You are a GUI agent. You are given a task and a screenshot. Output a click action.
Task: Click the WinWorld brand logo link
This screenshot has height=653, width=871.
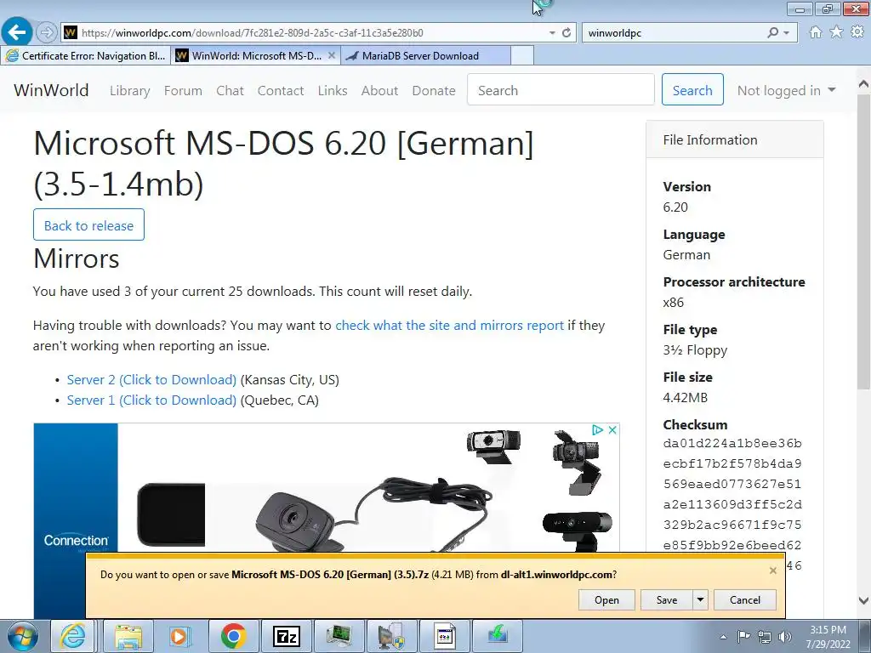pos(51,90)
